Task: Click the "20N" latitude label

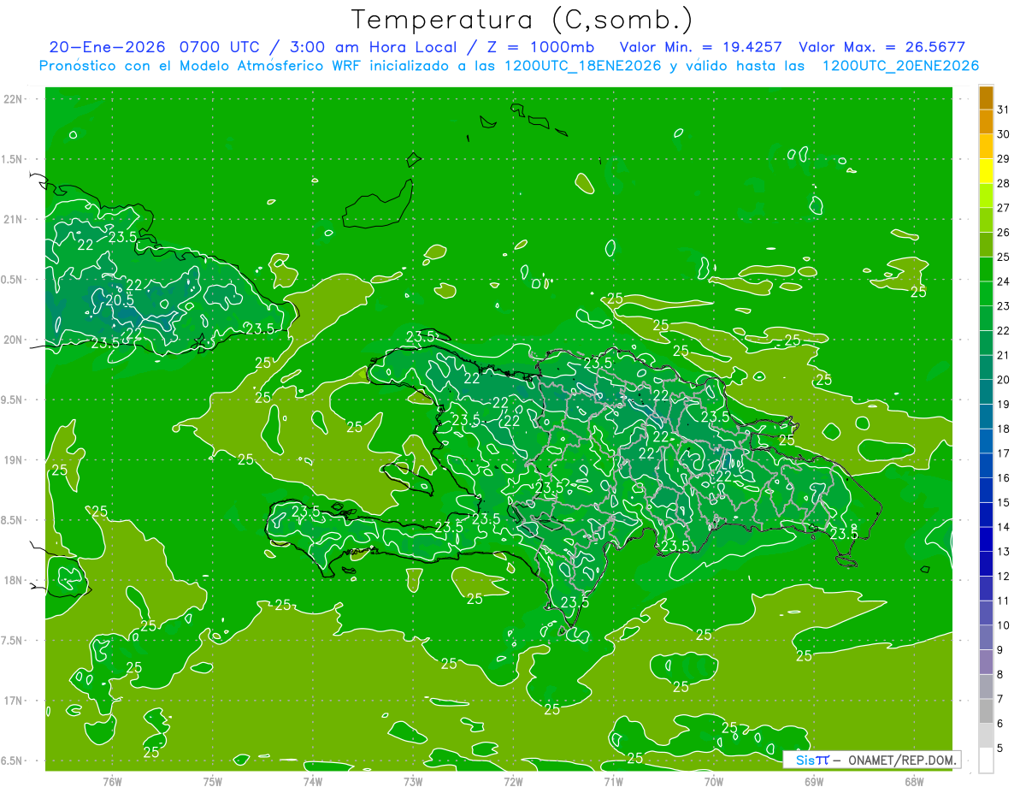Action: coord(13,340)
